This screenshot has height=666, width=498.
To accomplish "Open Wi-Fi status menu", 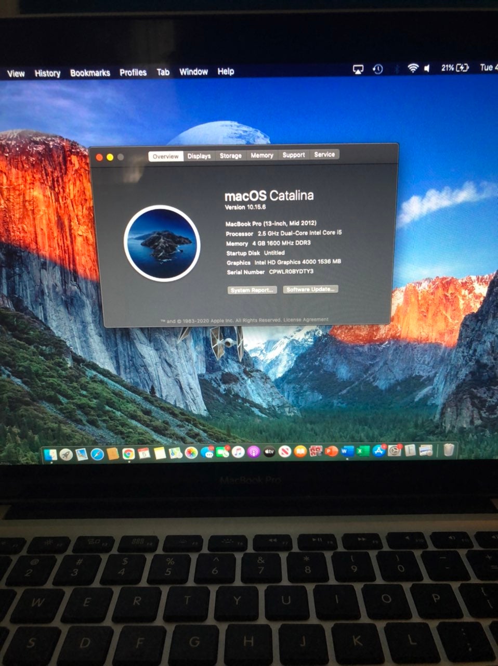I will point(413,68).
